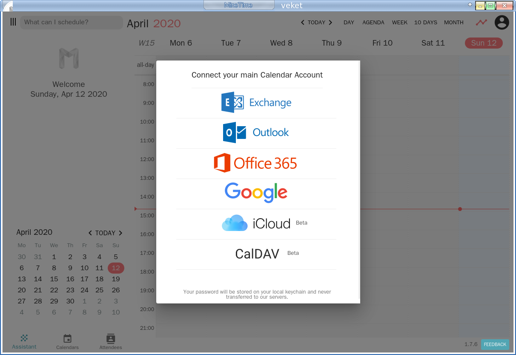Viewport: 516px width, 355px height.
Task: Switch to the Attendees tab
Action: (111, 342)
